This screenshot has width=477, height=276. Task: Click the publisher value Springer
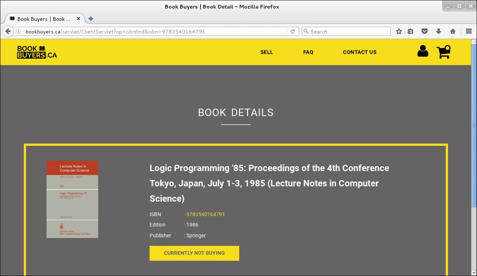pyautogui.click(x=196, y=236)
